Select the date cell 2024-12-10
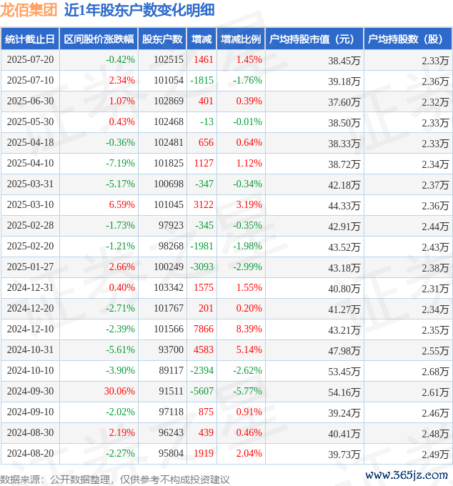 pos(30,329)
